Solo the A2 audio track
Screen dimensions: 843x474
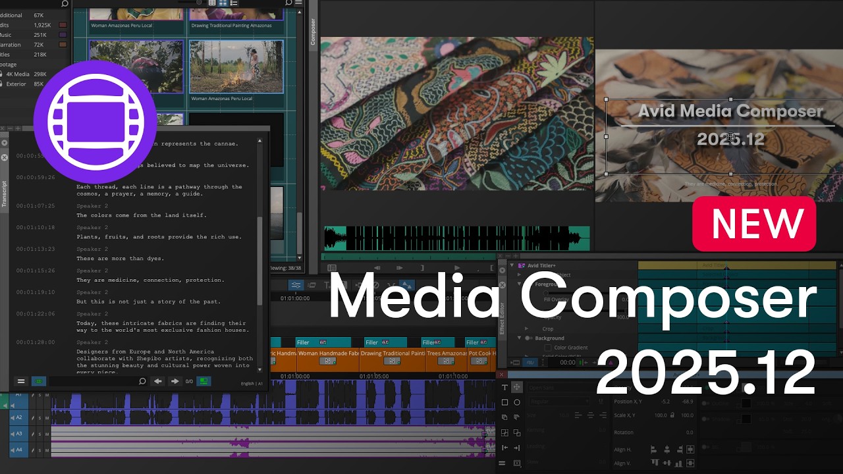point(40,417)
